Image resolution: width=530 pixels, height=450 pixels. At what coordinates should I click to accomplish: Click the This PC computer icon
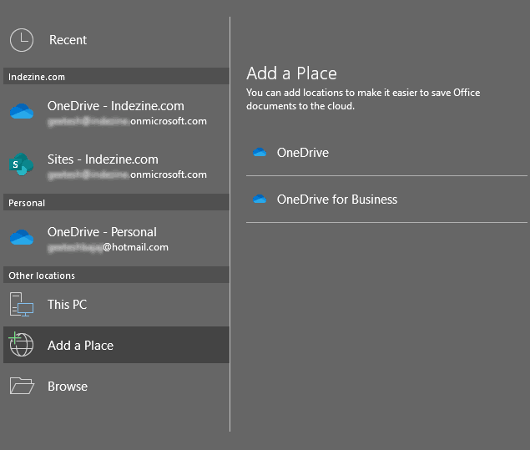pos(21,305)
